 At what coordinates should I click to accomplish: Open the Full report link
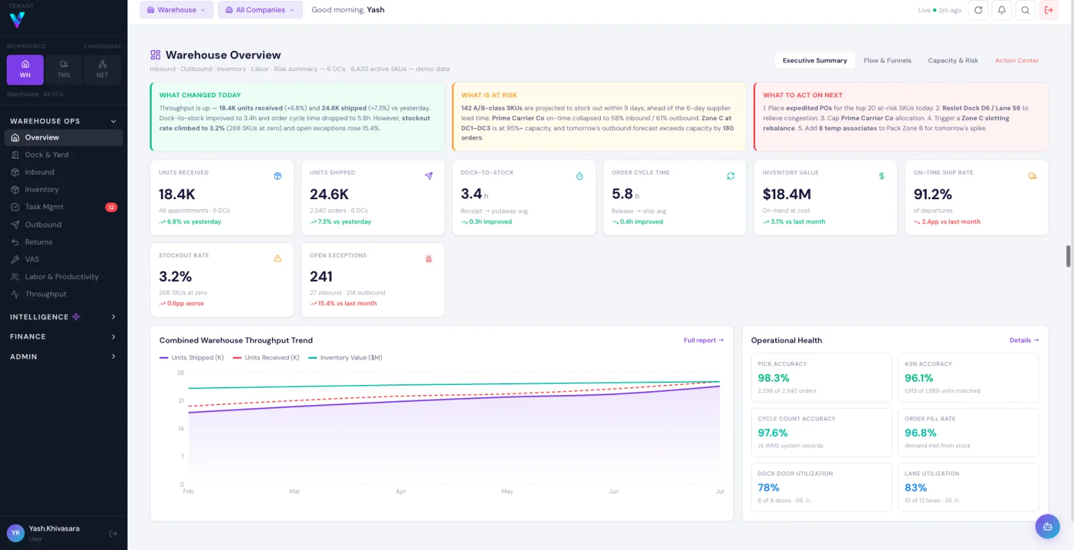(703, 341)
